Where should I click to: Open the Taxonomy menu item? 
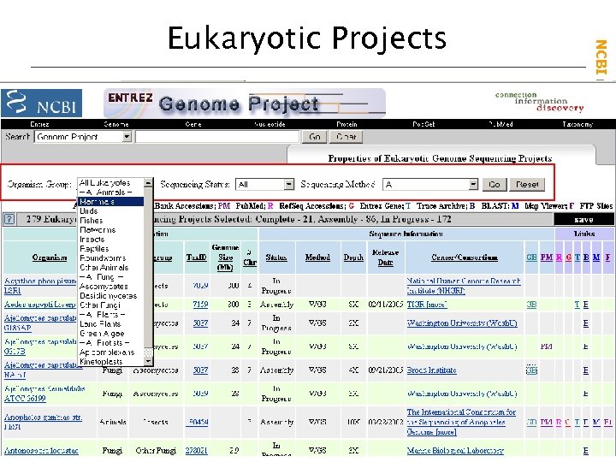click(577, 124)
